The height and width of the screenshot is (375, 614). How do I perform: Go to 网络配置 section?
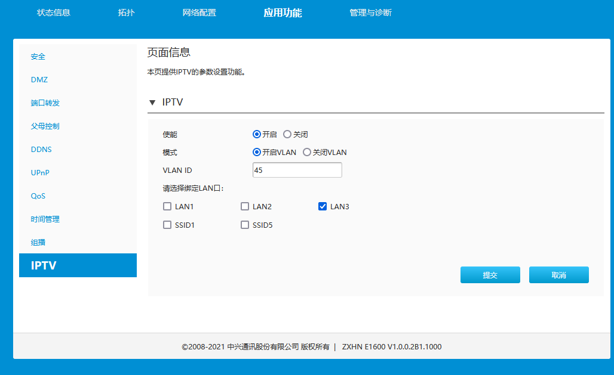point(199,12)
